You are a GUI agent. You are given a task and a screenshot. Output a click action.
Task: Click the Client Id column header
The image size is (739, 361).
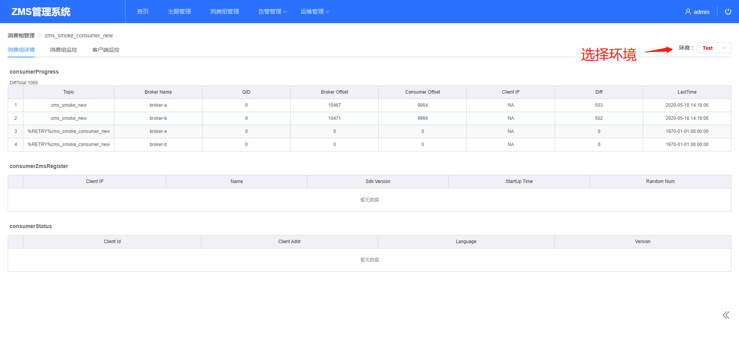point(112,242)
